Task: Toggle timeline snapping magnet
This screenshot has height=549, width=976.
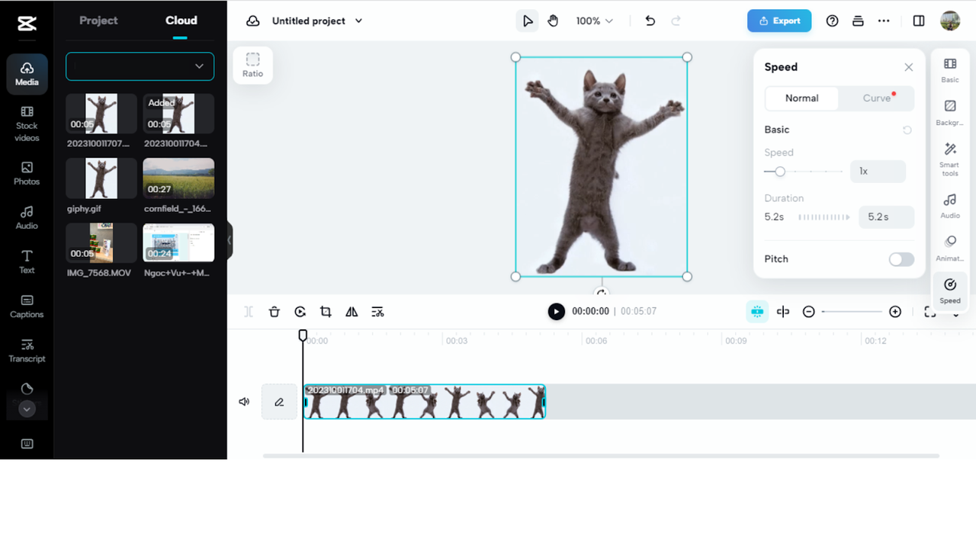Action: coord(757,311)
